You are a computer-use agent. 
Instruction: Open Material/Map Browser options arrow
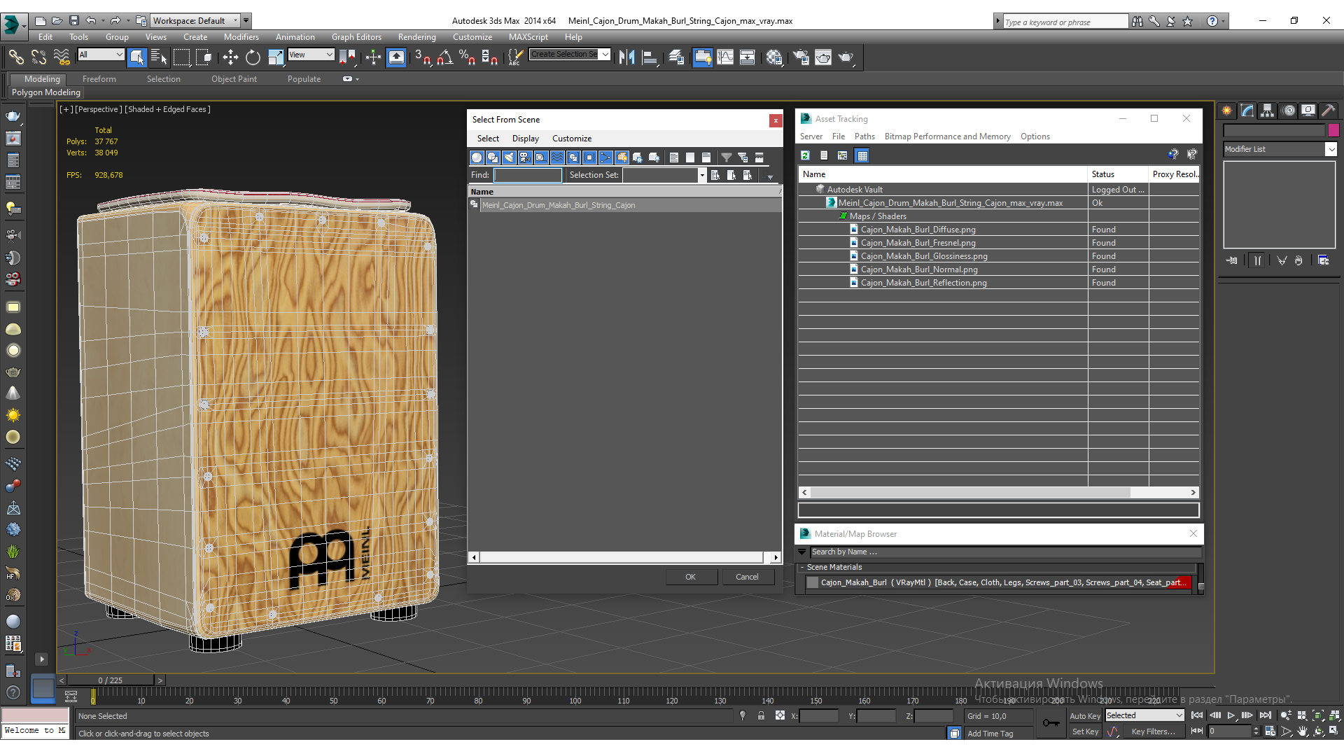[802, 552]
